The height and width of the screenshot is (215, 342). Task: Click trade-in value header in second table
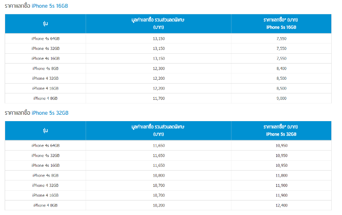tap(159, 131)
